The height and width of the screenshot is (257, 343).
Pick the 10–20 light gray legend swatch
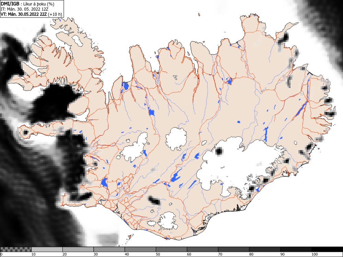[47, 249]
